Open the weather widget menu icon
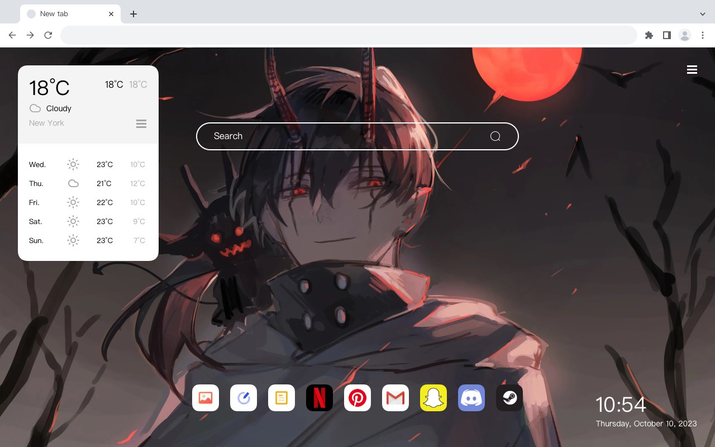The height and width of the screenshot is (447, 715). tap(141, 123)
